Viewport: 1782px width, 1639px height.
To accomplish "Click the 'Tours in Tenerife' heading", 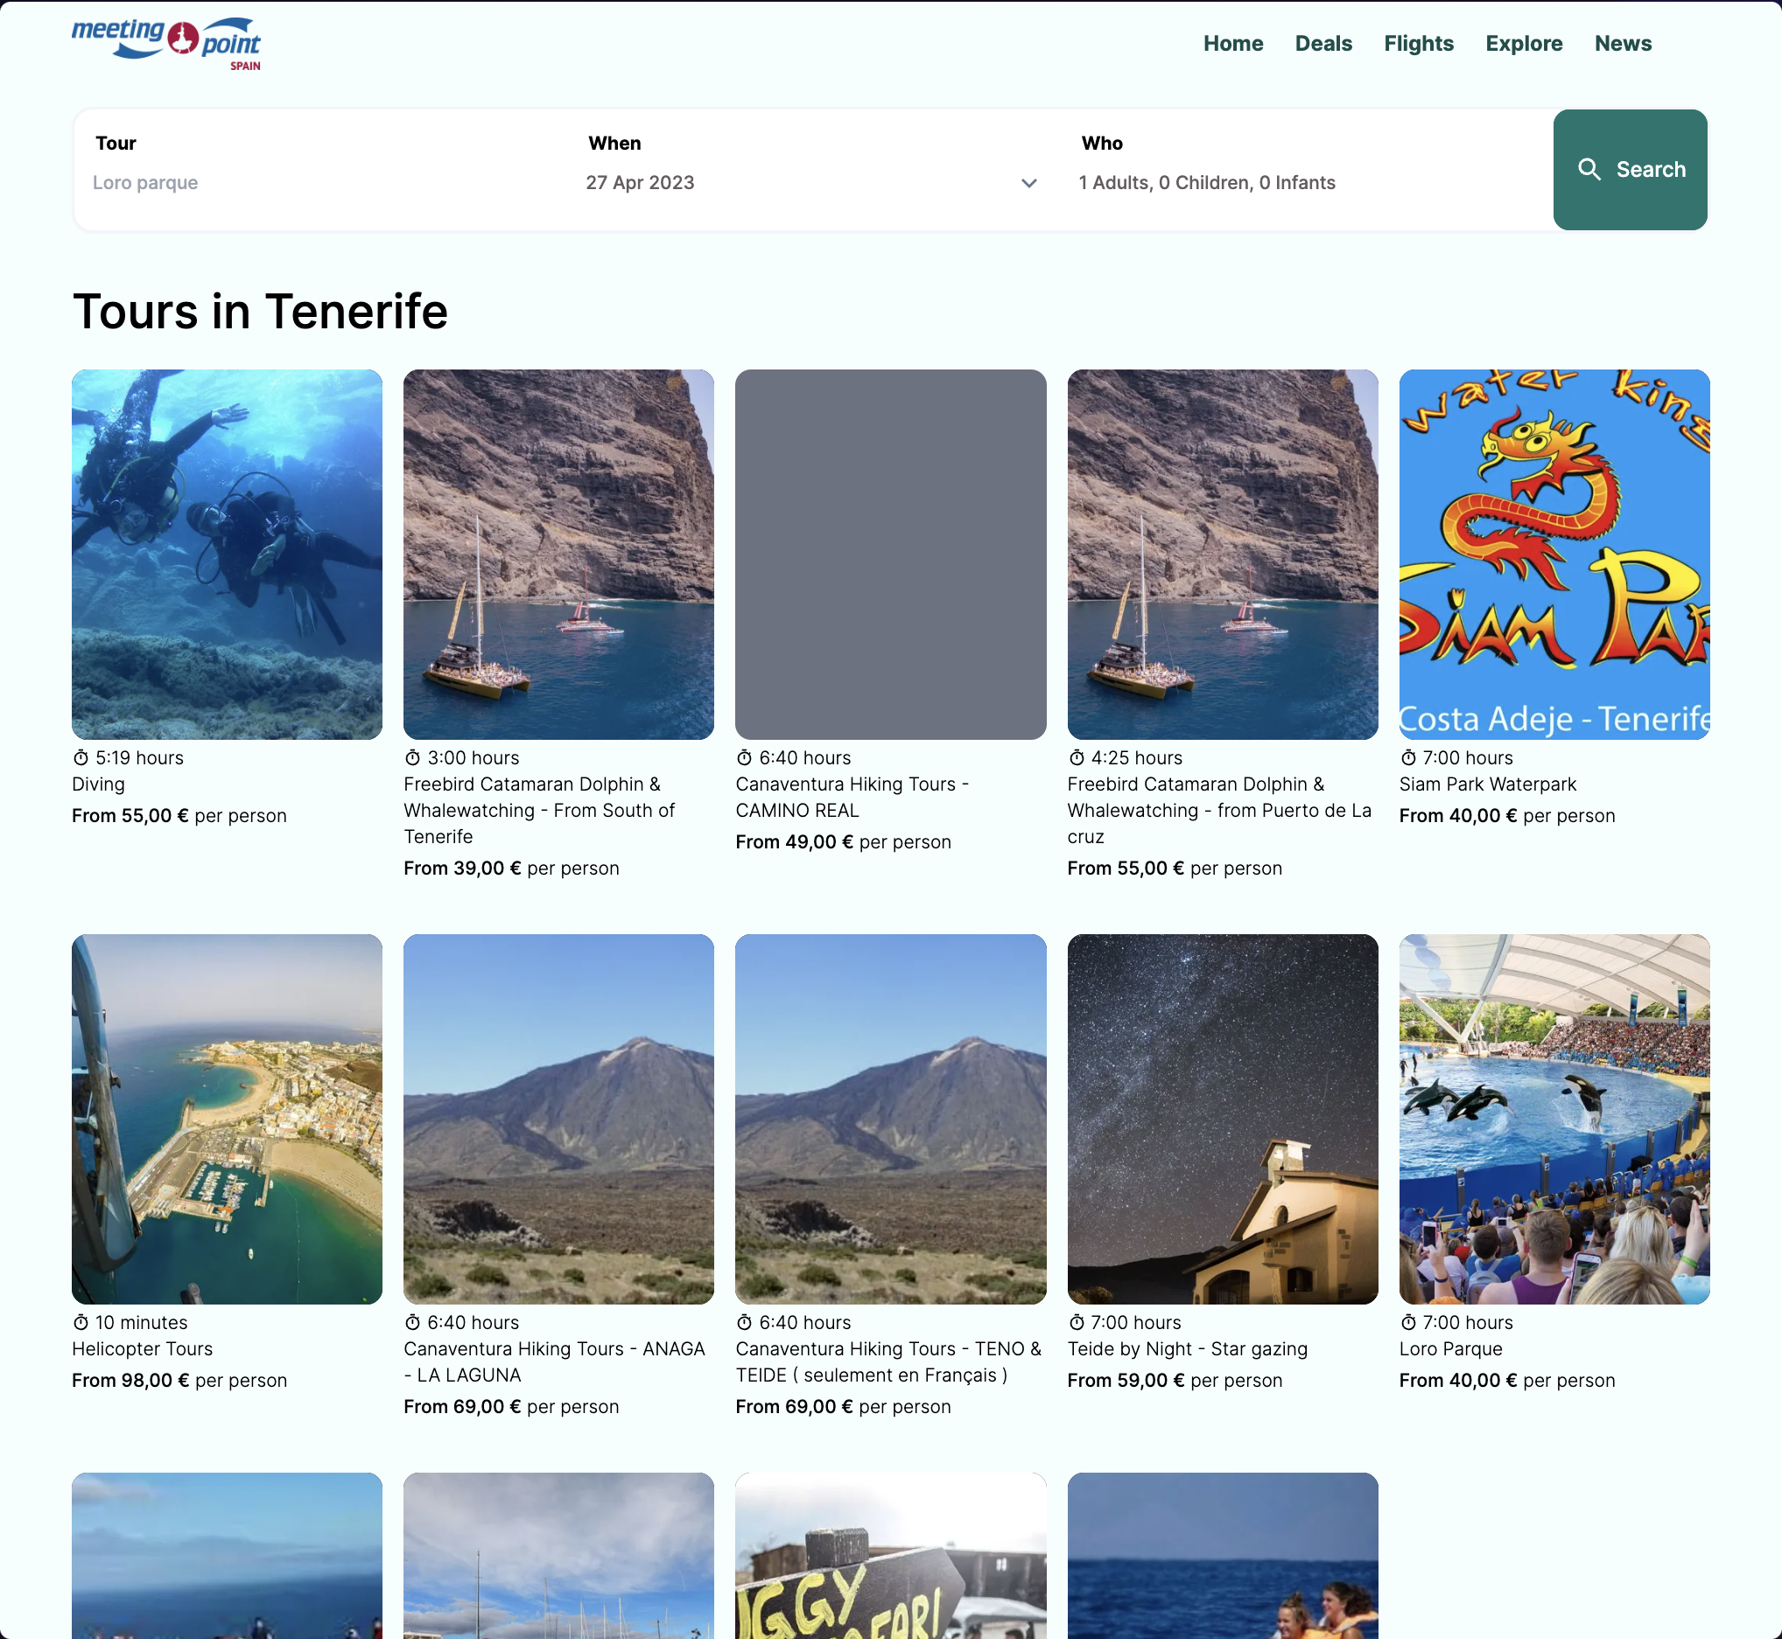I will pyautogui.click(x=260, y=312).
